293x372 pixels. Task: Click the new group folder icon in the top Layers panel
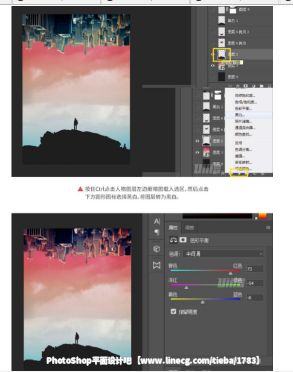click(261, 86)
